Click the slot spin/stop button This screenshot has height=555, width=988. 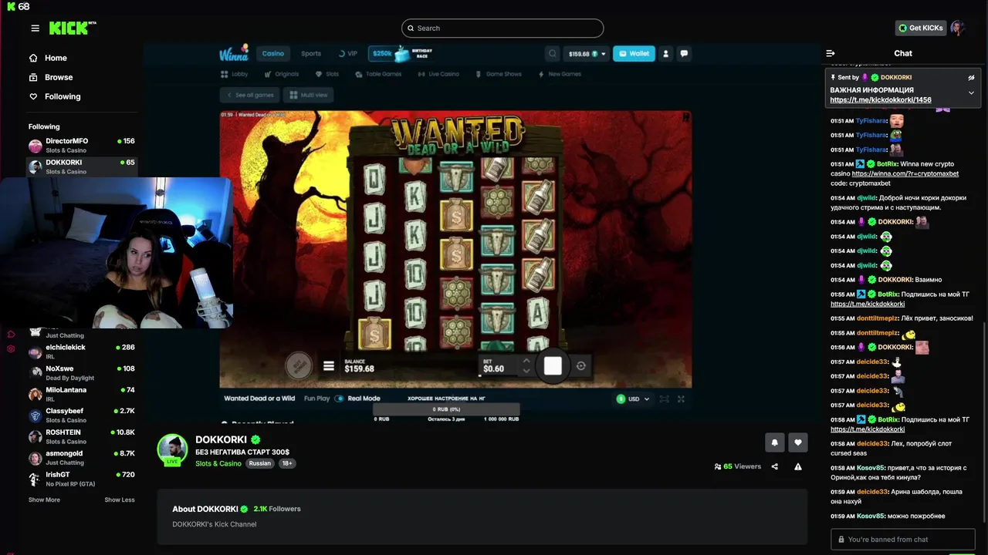(x=553, y=366)
